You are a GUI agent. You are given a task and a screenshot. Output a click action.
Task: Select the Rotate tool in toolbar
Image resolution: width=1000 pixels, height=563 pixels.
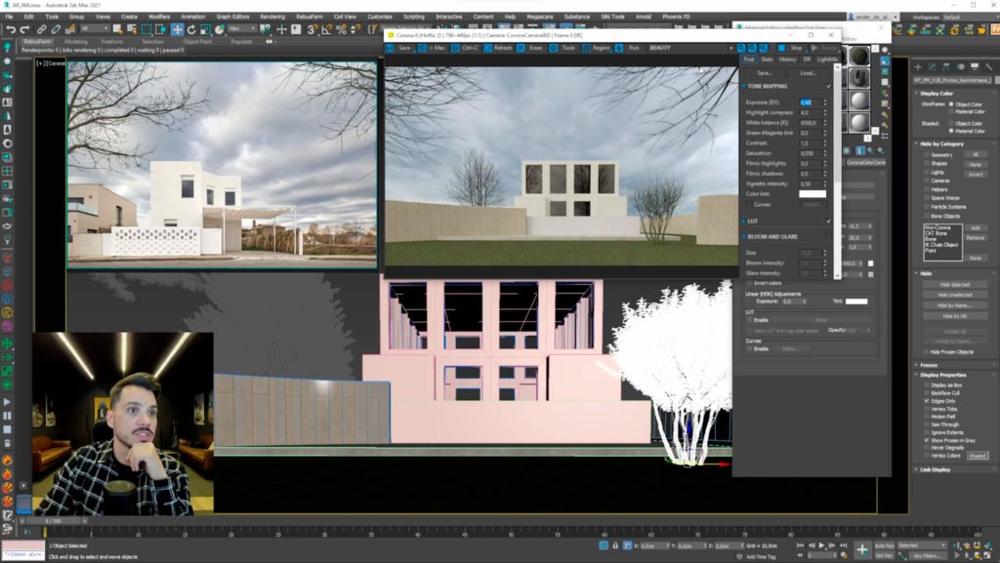(x=191, y=30)
